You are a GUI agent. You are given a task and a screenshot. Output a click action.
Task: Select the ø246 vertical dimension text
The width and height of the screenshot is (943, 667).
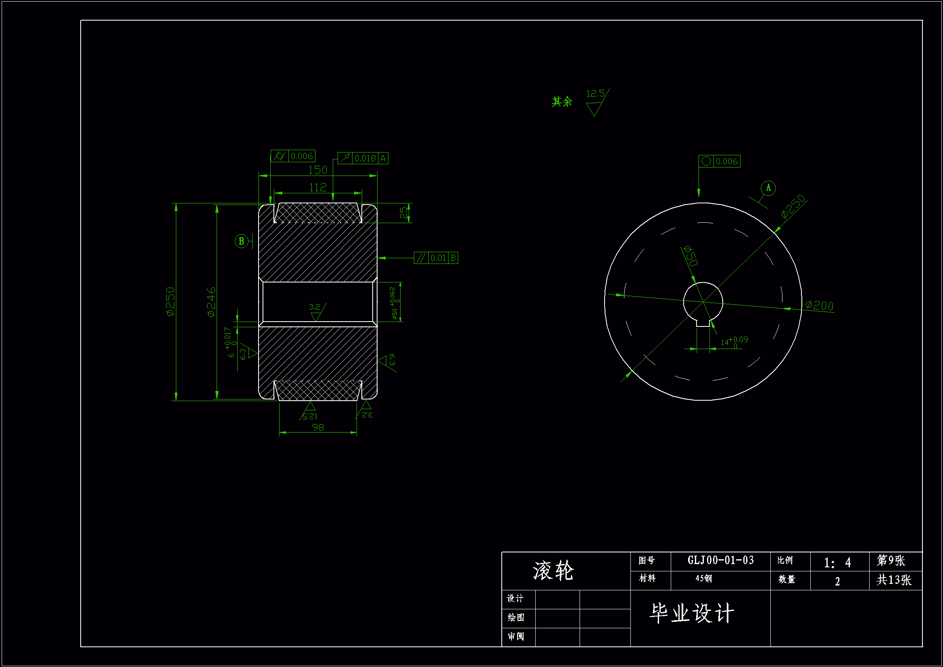tap(211, 302)
